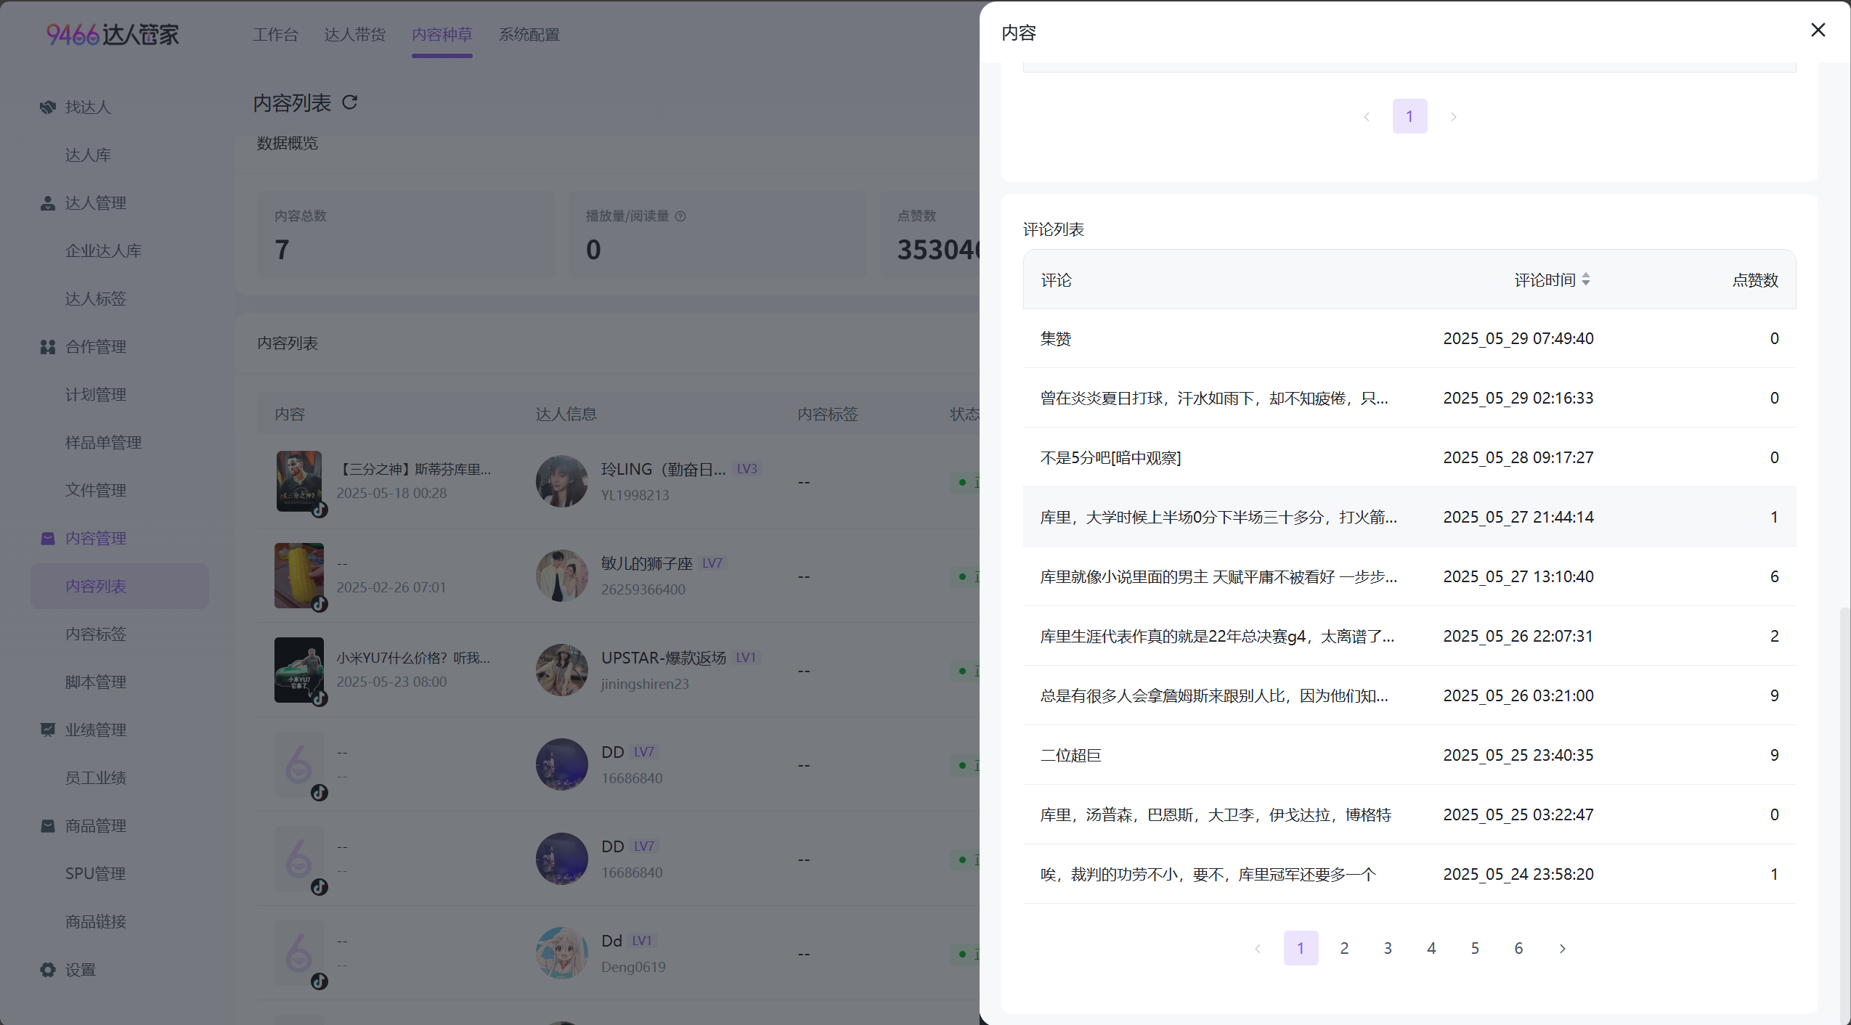
Task: Close the 内容 drawer panel
Action: click(1818, 30)
